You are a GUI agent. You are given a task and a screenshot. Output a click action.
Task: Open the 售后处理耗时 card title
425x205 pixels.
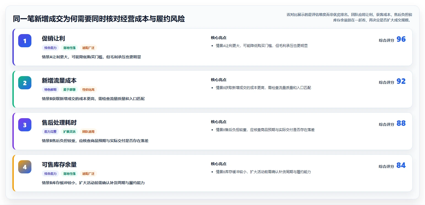coord(59,123)
